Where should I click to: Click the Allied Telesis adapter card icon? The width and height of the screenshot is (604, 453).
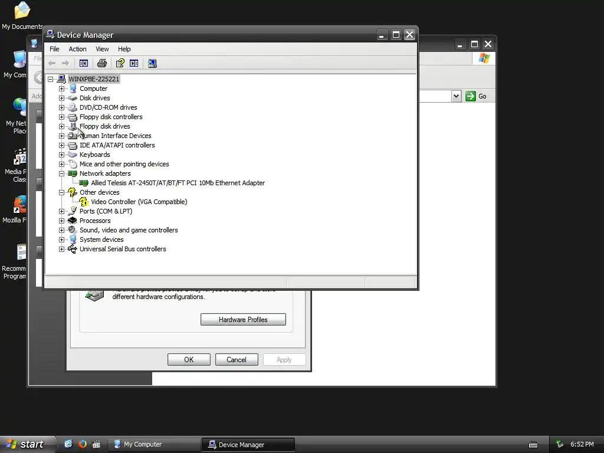point(84,183)
